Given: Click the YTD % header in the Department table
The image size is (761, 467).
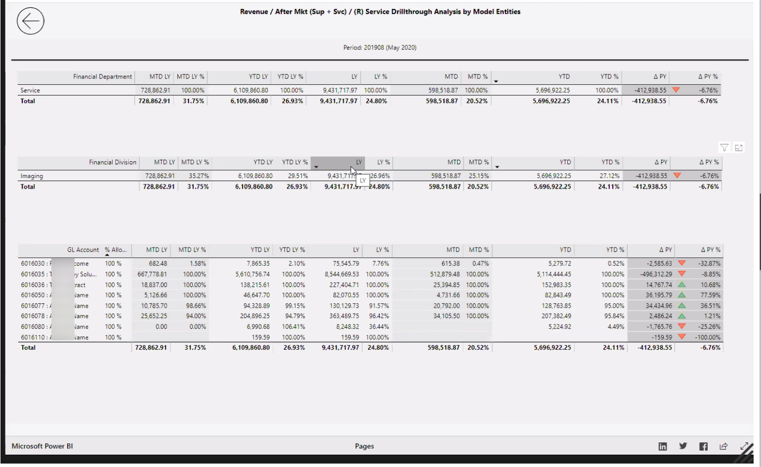Looking at the screenshot, I should tap(609, 76).
